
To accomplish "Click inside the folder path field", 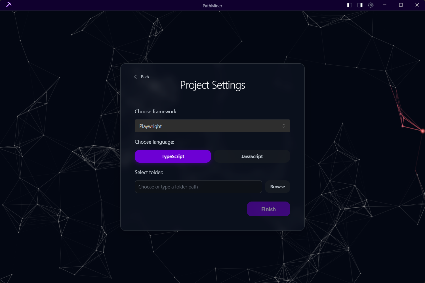I will point(198,186).
